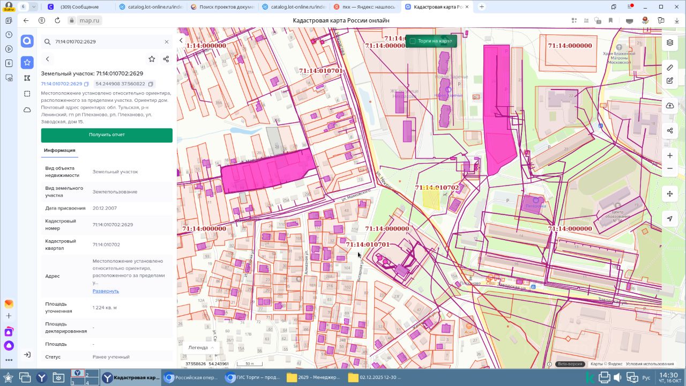Zoom in the map with plus button

(669, 155)
